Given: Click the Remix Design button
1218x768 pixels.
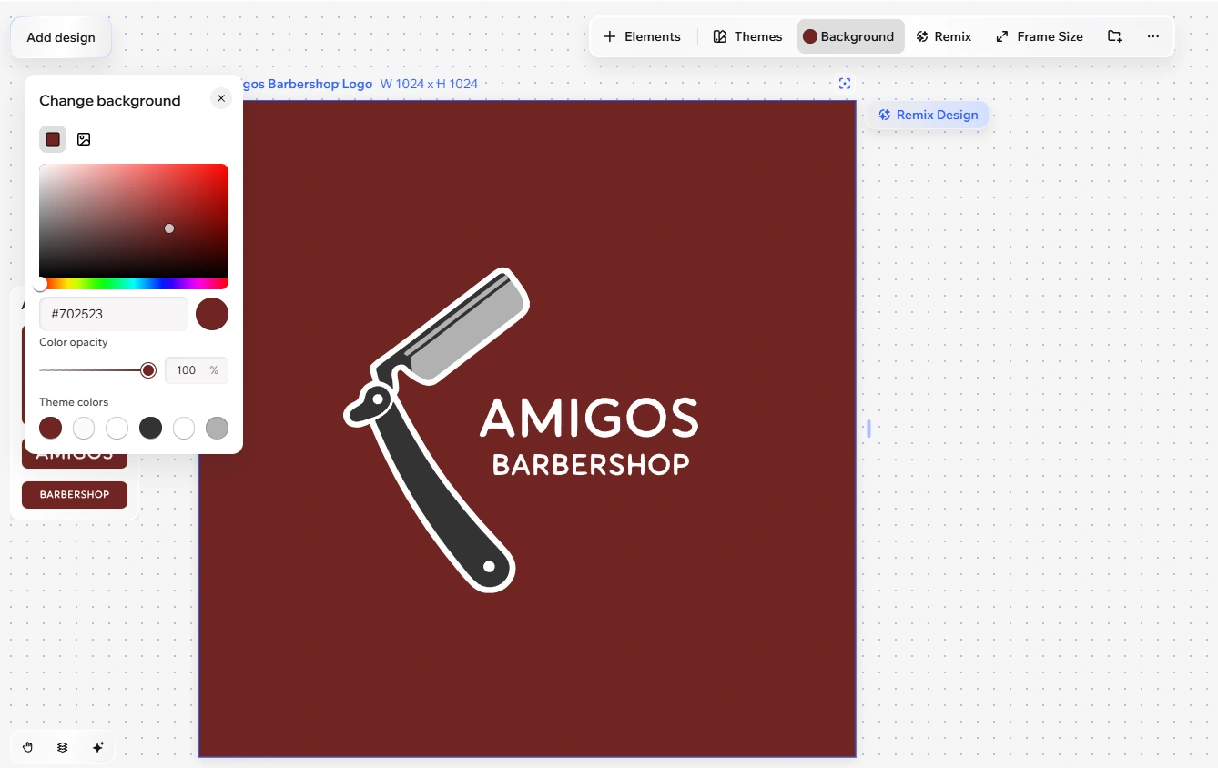Looking at the screenshot, I should click(x=928, y=115).
